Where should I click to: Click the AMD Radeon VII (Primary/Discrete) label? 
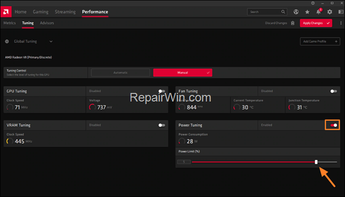tap(28, 57)
